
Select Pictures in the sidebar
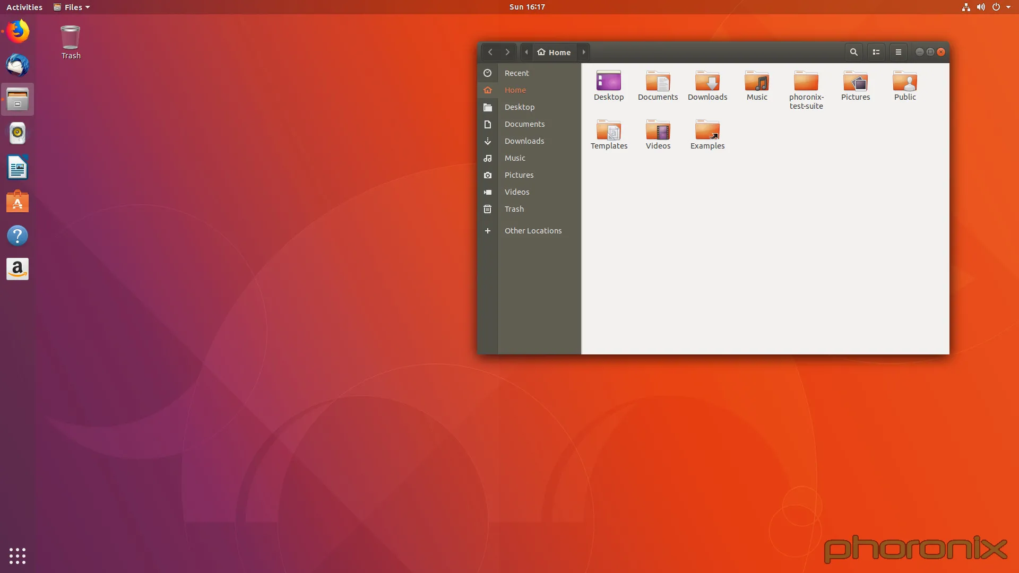(x=529, y=175)
